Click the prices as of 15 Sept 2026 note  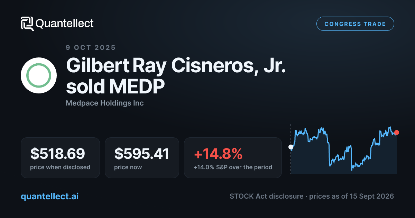(351, 196)
